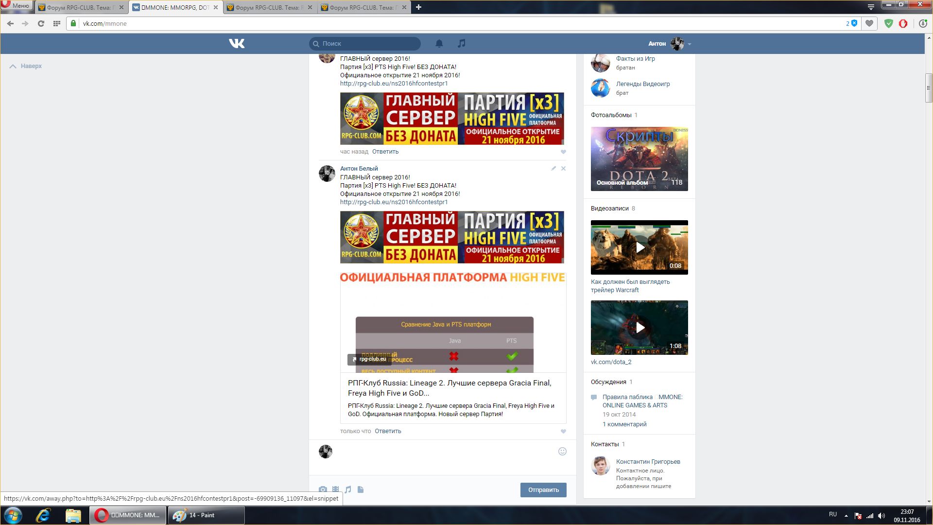Open the music note icon in VK header
Image resolution: width=933 pixels, height=525 pixels.
[462, 43]
